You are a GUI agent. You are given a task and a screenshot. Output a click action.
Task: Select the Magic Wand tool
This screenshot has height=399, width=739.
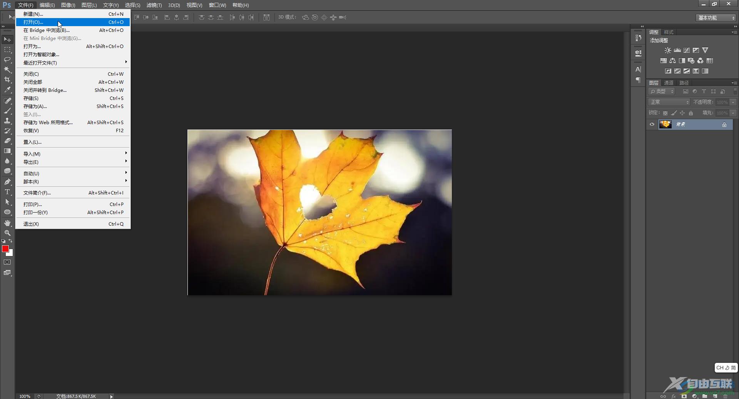(x=7, y=70)
